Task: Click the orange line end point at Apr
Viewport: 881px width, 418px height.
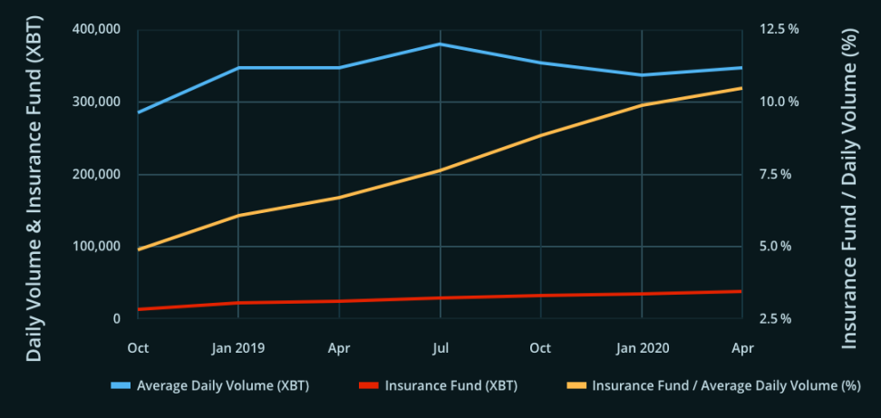Action: pyautogui.click(x=741, y=88)
